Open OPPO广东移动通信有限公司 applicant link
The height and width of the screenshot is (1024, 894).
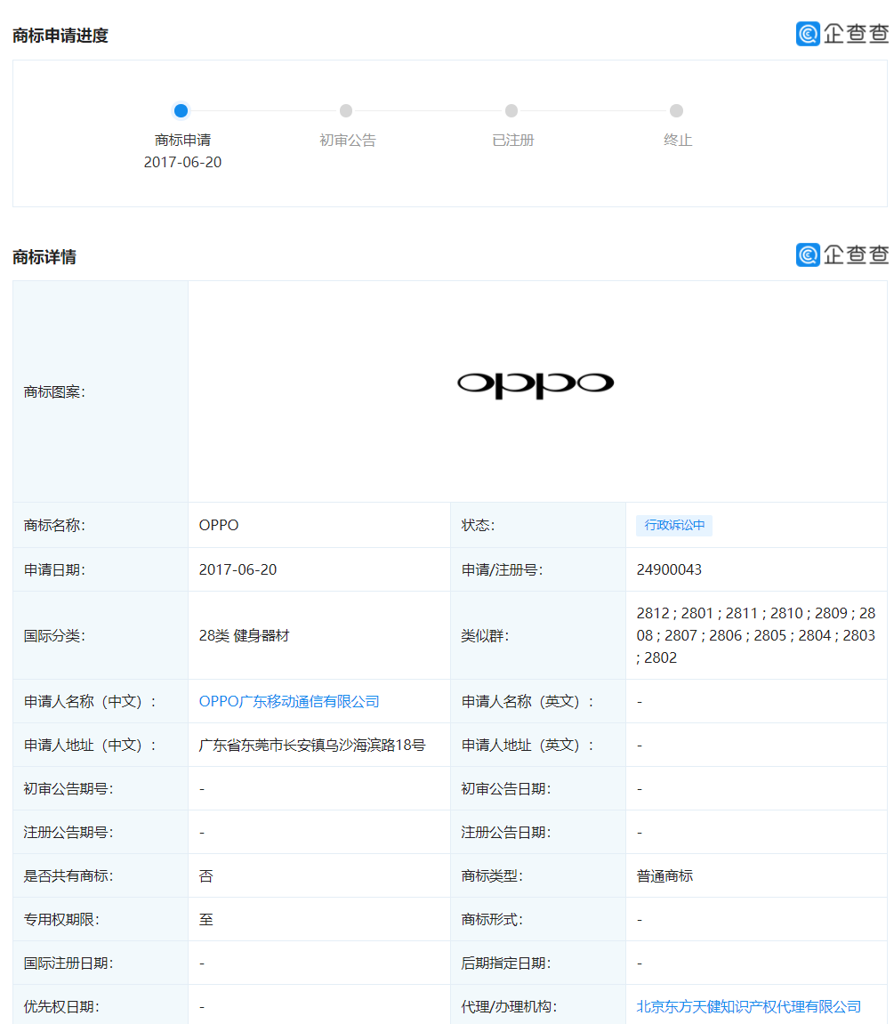[289, 701]
